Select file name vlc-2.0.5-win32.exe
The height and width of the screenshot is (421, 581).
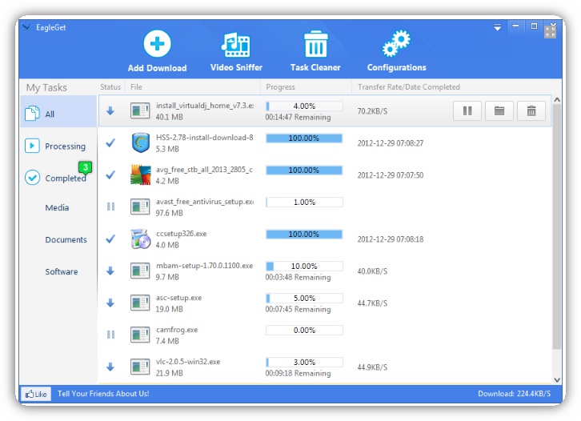[188, 361]
